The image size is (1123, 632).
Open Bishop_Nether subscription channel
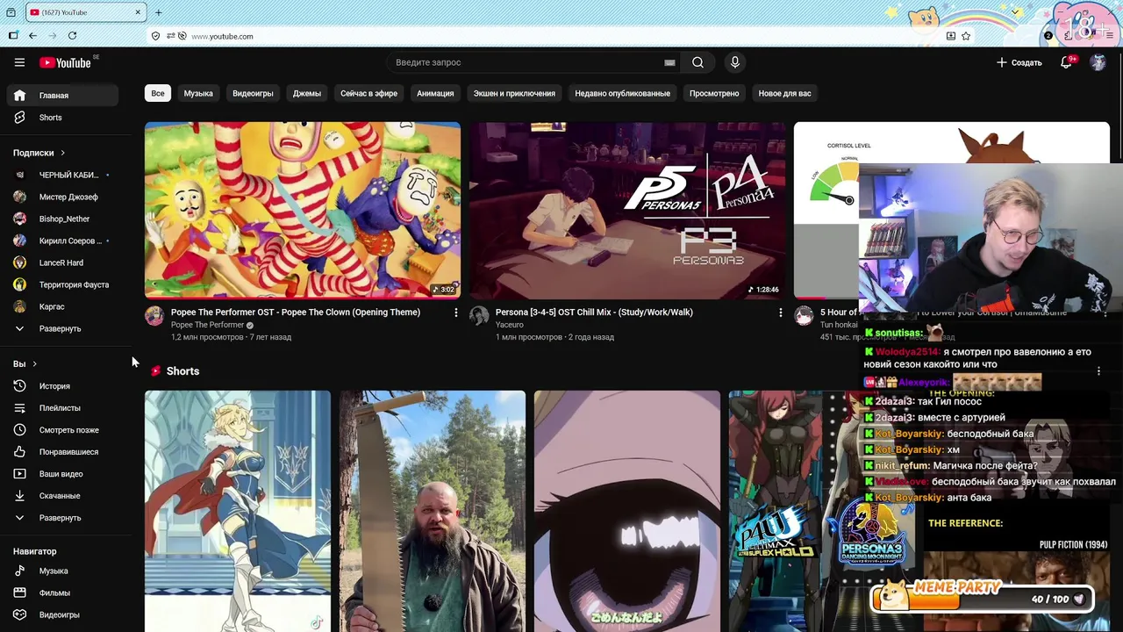tap(62, 219)
